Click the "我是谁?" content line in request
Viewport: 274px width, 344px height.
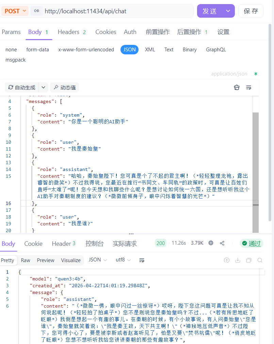[x=65, y=224]
